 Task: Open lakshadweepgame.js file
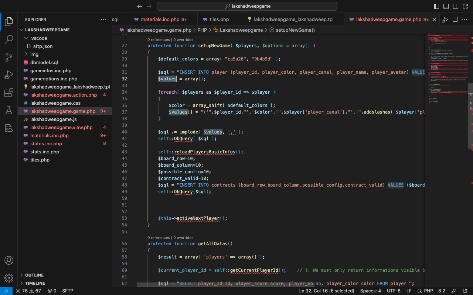65,119
